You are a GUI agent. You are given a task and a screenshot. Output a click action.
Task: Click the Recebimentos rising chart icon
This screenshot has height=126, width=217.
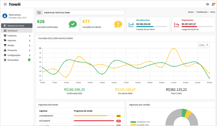click(x=131, y=25)
